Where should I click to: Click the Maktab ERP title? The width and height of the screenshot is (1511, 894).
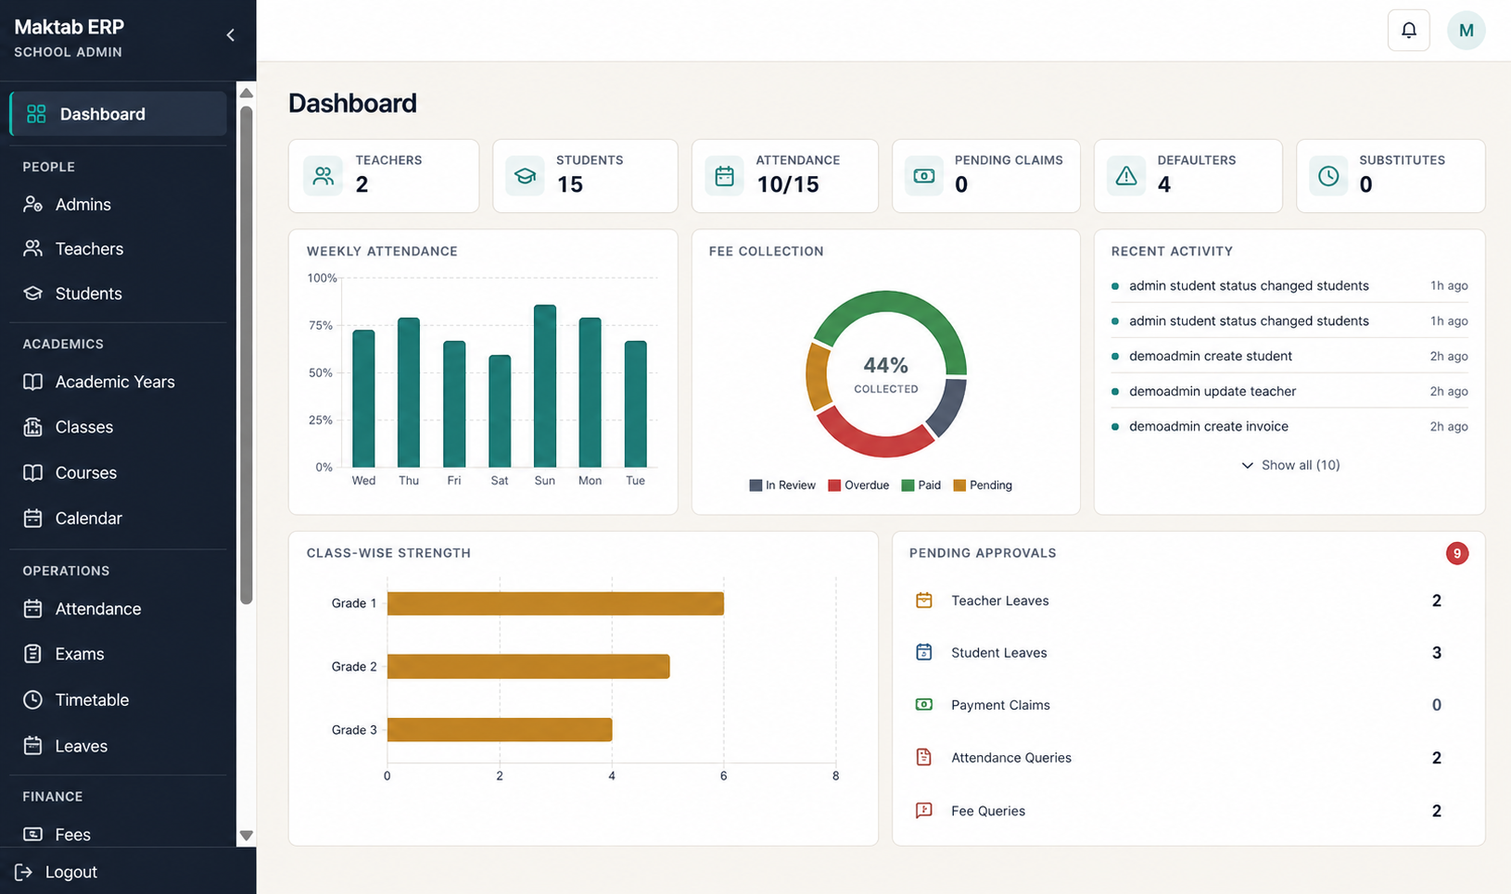[70, 27]
